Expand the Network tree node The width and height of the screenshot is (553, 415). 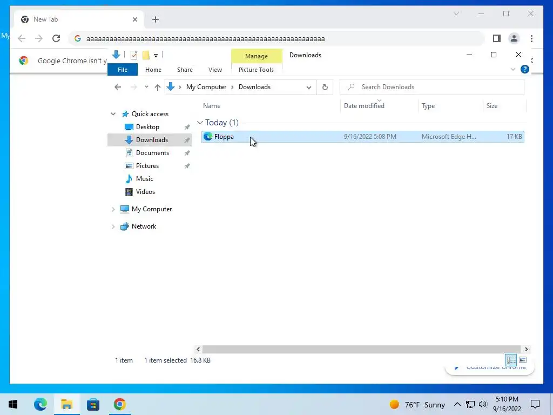(113, 226)
